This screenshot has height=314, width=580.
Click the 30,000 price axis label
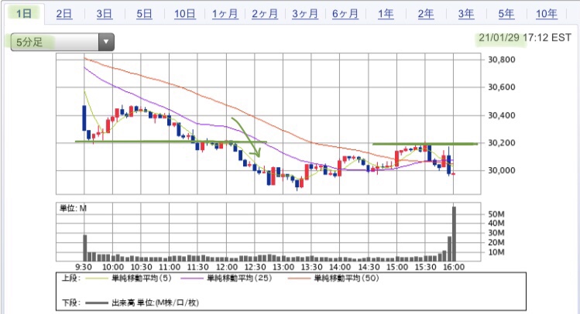pos(502,170)
